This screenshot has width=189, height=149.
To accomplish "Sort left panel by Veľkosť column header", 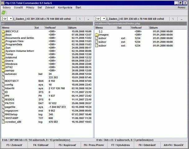I will click(56, 28).
